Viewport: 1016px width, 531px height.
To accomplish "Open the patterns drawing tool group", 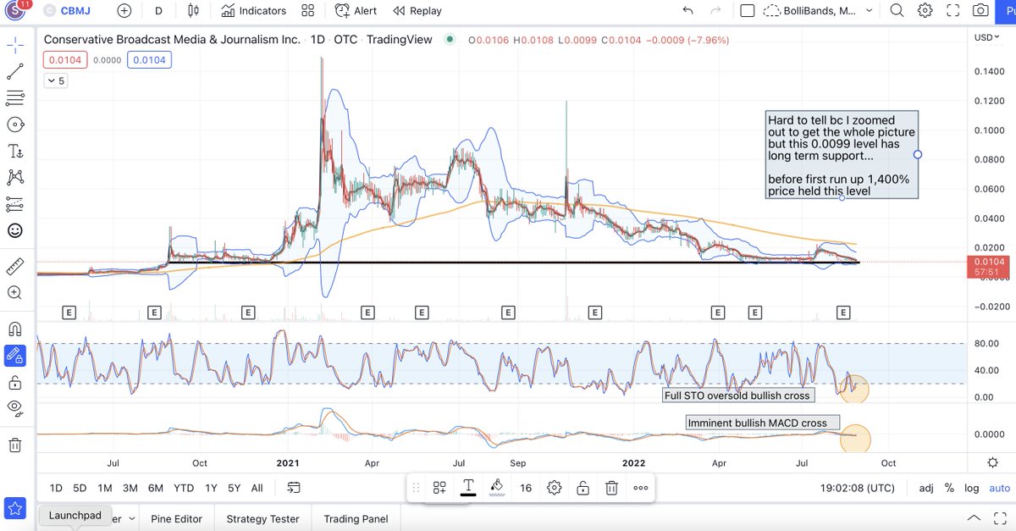I will 15,178.
